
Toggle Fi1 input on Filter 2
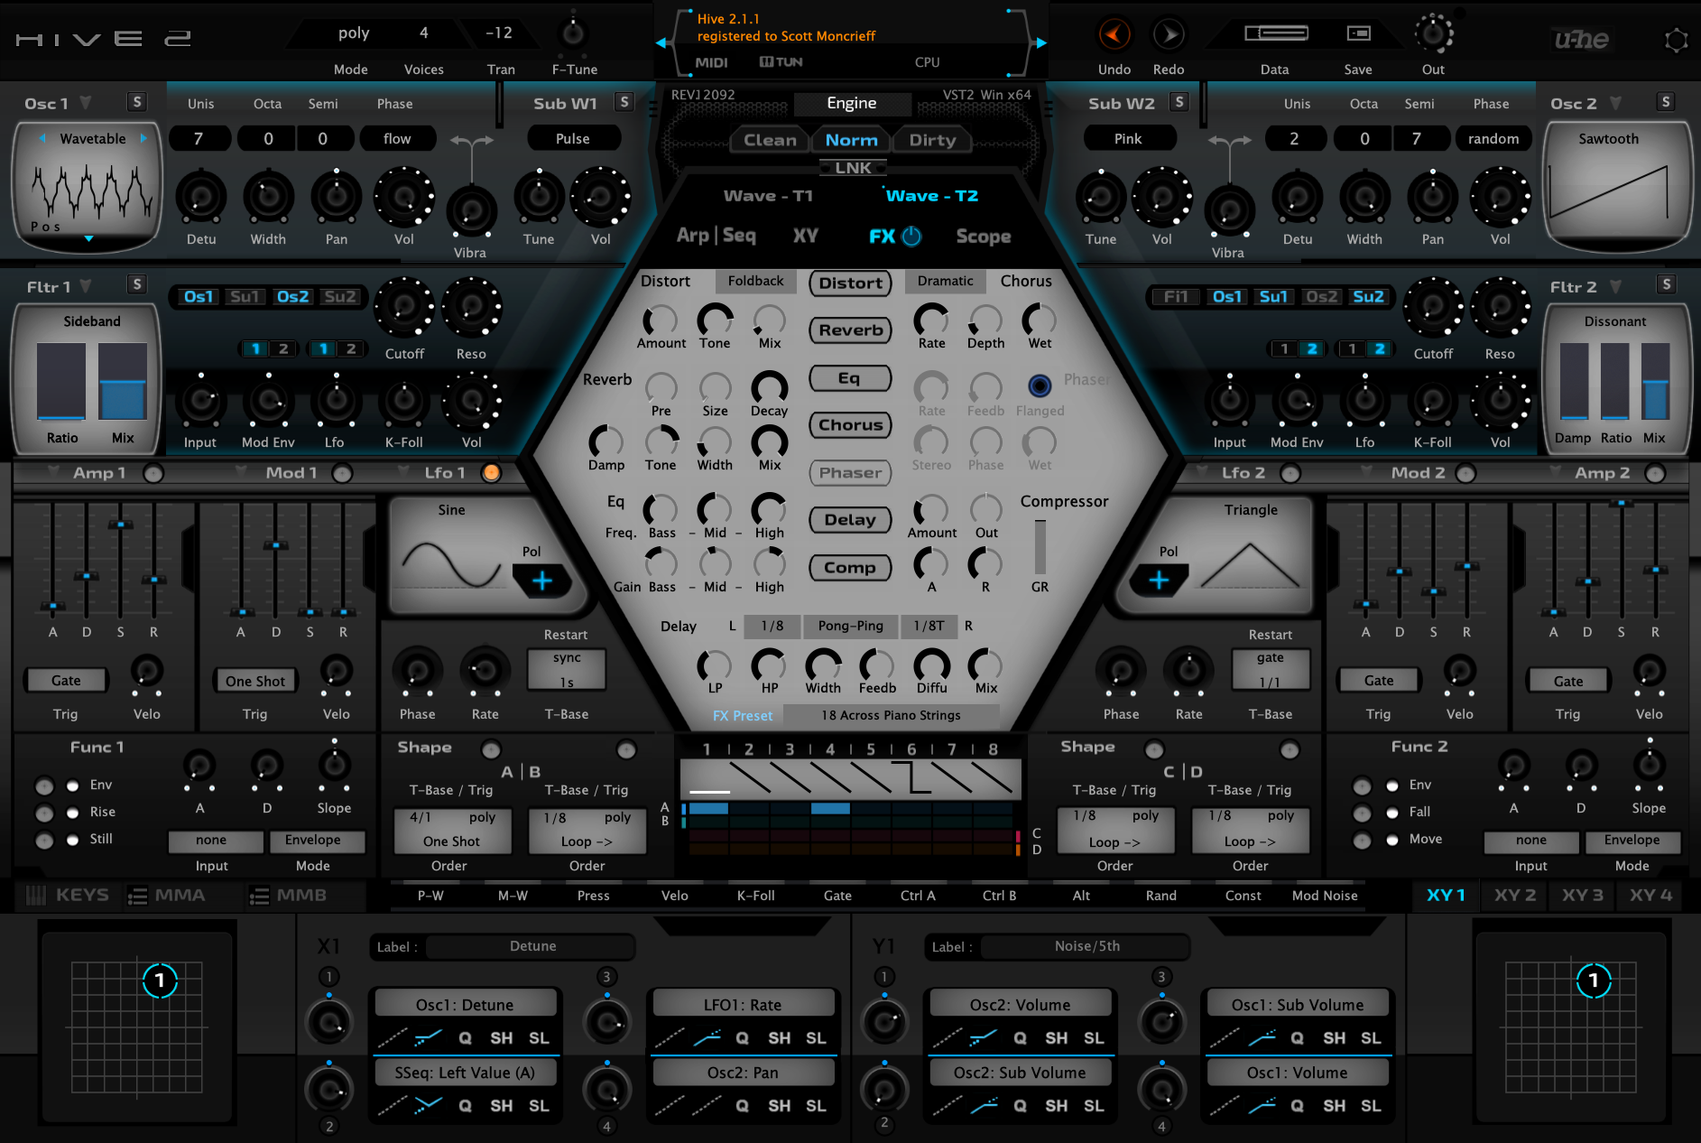tap(1176, 297)
